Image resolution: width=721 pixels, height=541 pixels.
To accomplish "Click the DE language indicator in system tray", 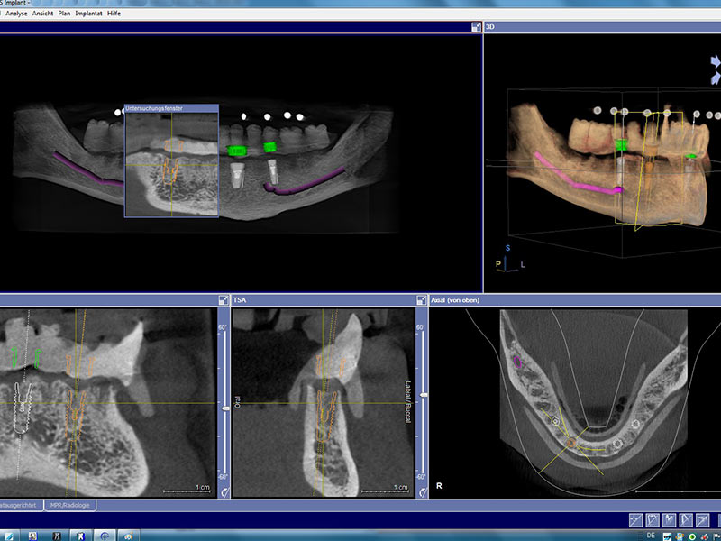I will 652,536.
